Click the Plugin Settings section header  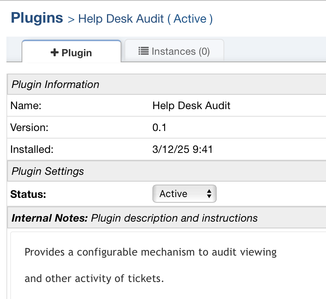click(x=48, y=171)
